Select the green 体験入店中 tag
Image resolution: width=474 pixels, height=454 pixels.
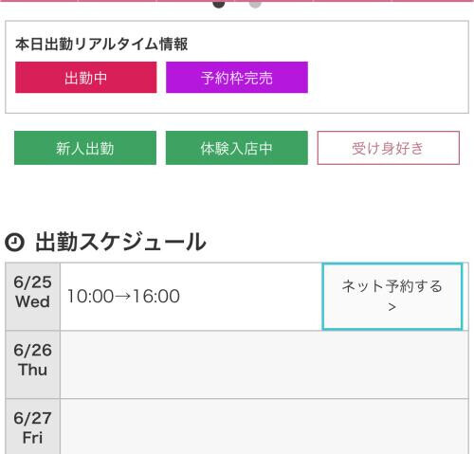click(237, 148)
